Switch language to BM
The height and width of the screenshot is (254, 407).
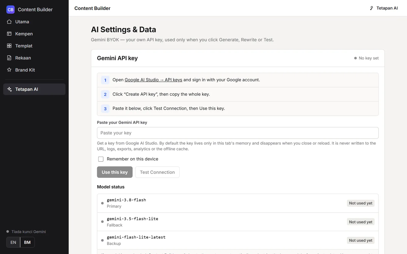point(27,242)
